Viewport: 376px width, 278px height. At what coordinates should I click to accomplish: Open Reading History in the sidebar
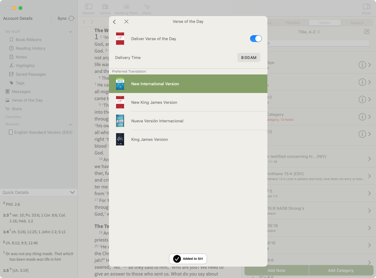[x=30, y=48]
